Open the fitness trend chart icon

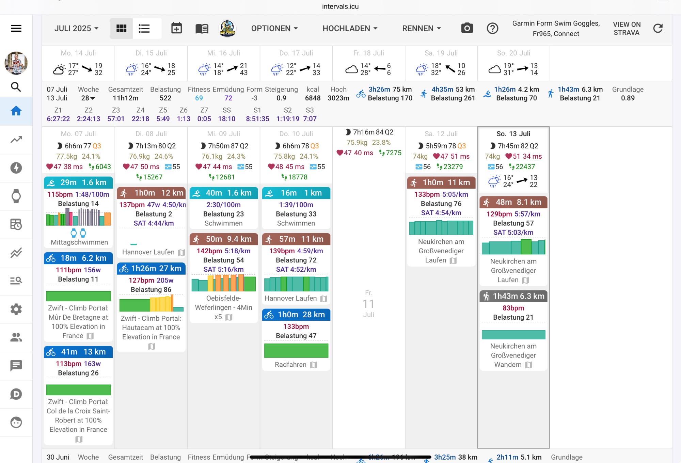point(16,140)
